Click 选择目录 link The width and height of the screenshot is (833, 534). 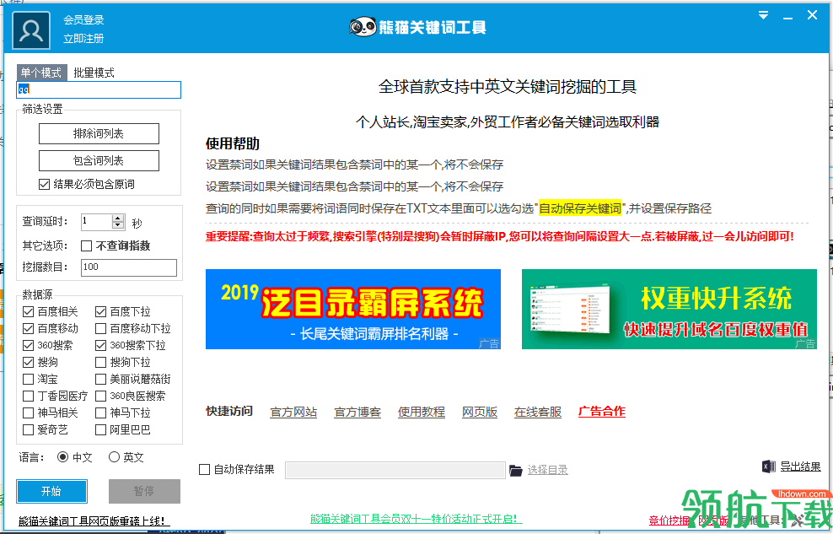coord(548,470)
